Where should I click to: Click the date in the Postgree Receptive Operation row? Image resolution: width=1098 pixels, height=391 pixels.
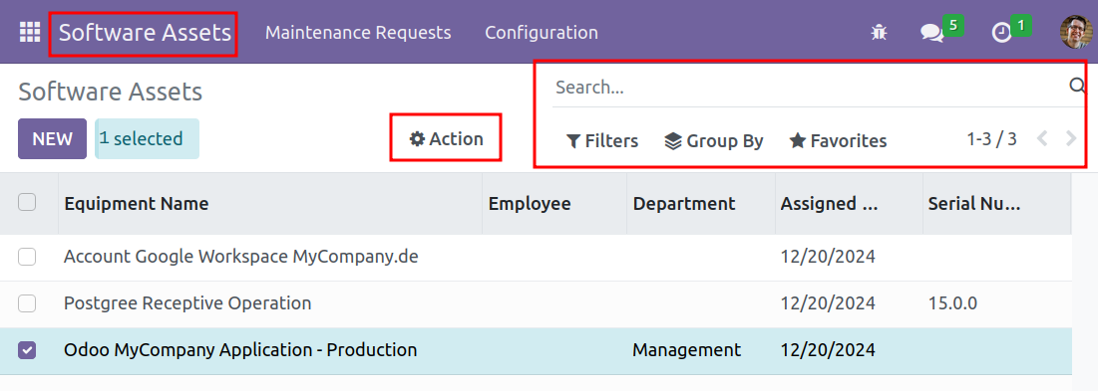click(x=828, y=303)
